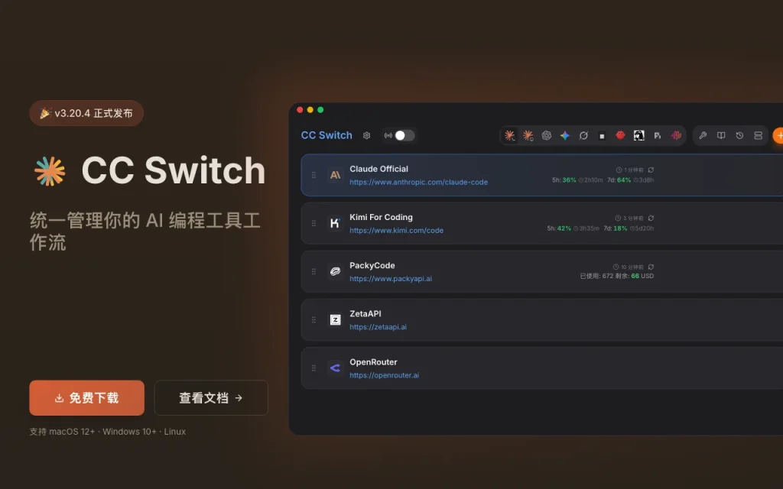Viewport: 783px width, 489px height.
Task: Switch to the OpenAI Codex app icon
Action: coord(546,135)
